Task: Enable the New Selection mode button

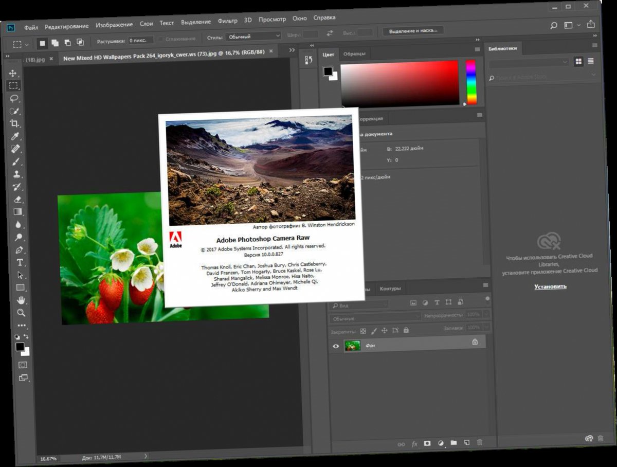Action: [43, 44]
